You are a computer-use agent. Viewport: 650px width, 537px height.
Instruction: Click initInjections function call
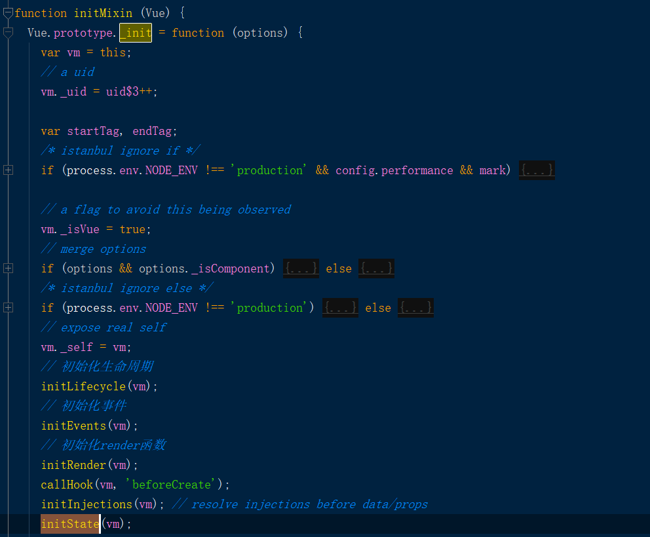coord(86,504)
